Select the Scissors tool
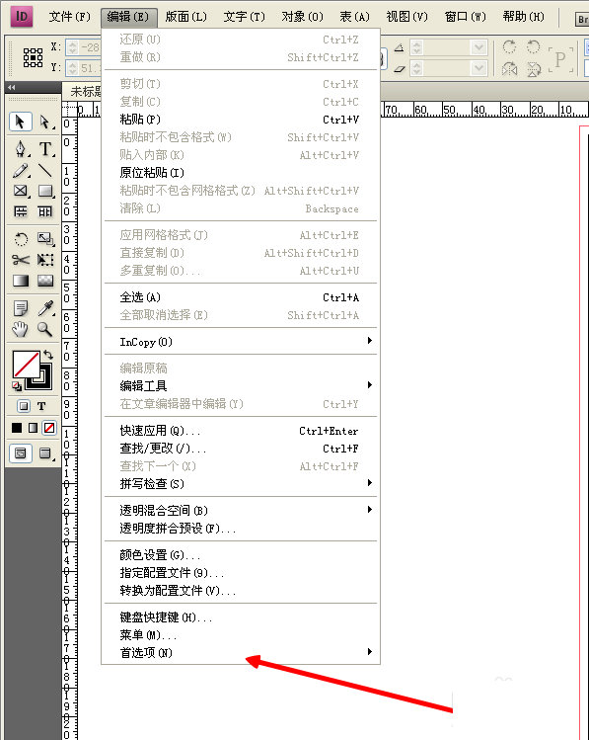This screenshot has height=740, width=589. [21, 260]
